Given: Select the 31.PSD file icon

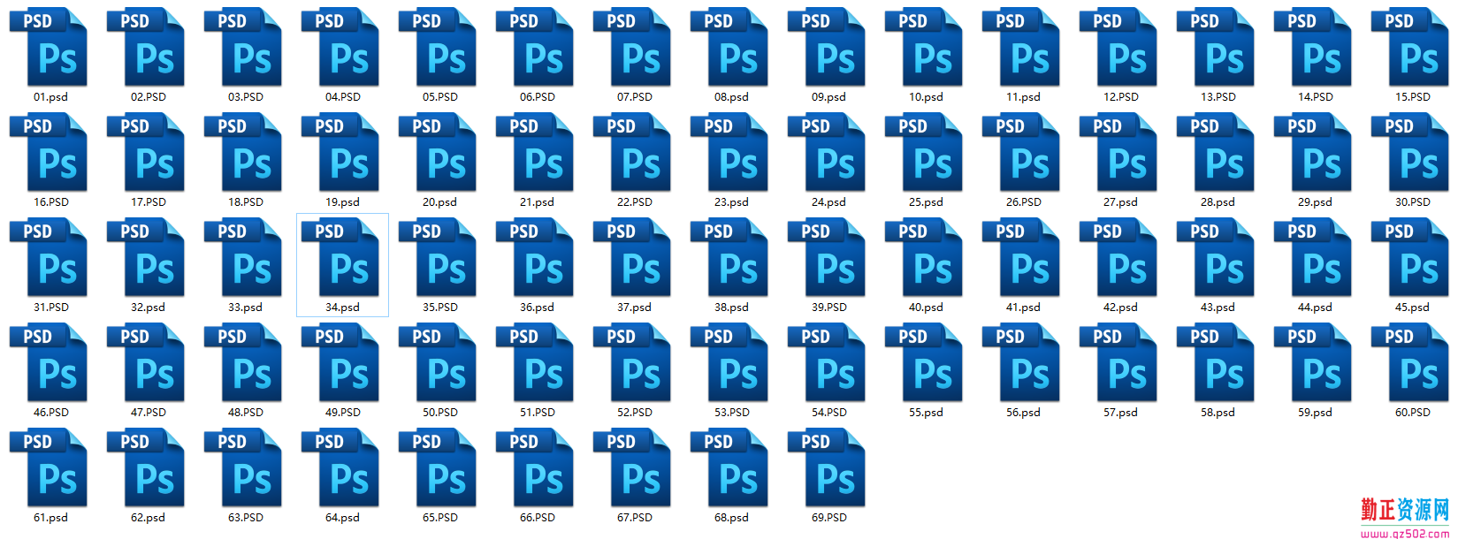Looking at the screenshot, I should [49, 257].
